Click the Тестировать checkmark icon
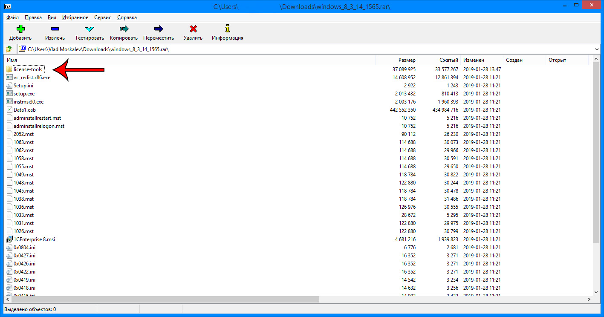Viewport: 604px width, 317px height. (90, 29)
